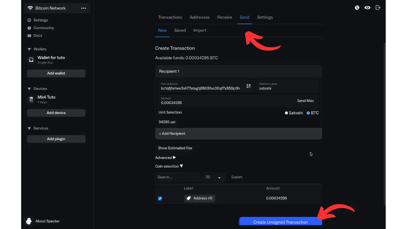
Task: Click Show Estimated Fee button
Action: tap(175, 148)
